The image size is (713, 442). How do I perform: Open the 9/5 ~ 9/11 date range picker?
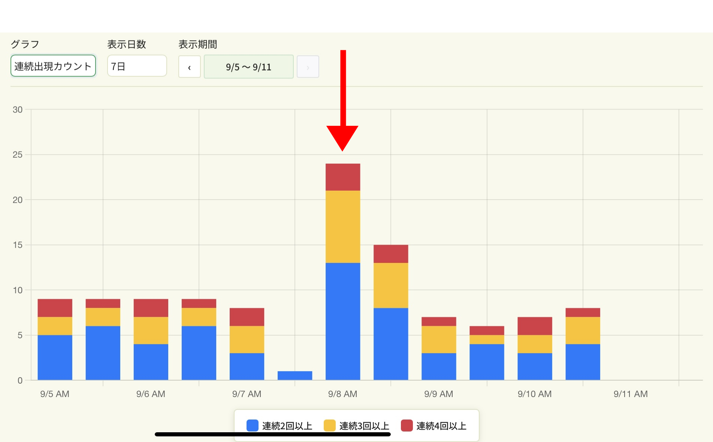click(x=248, y=67)
